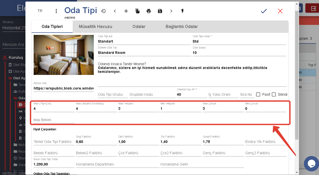This screenshot has height=175, width=319.
Task: Click the Max Bebek input field
Action: tap(54, 120)
